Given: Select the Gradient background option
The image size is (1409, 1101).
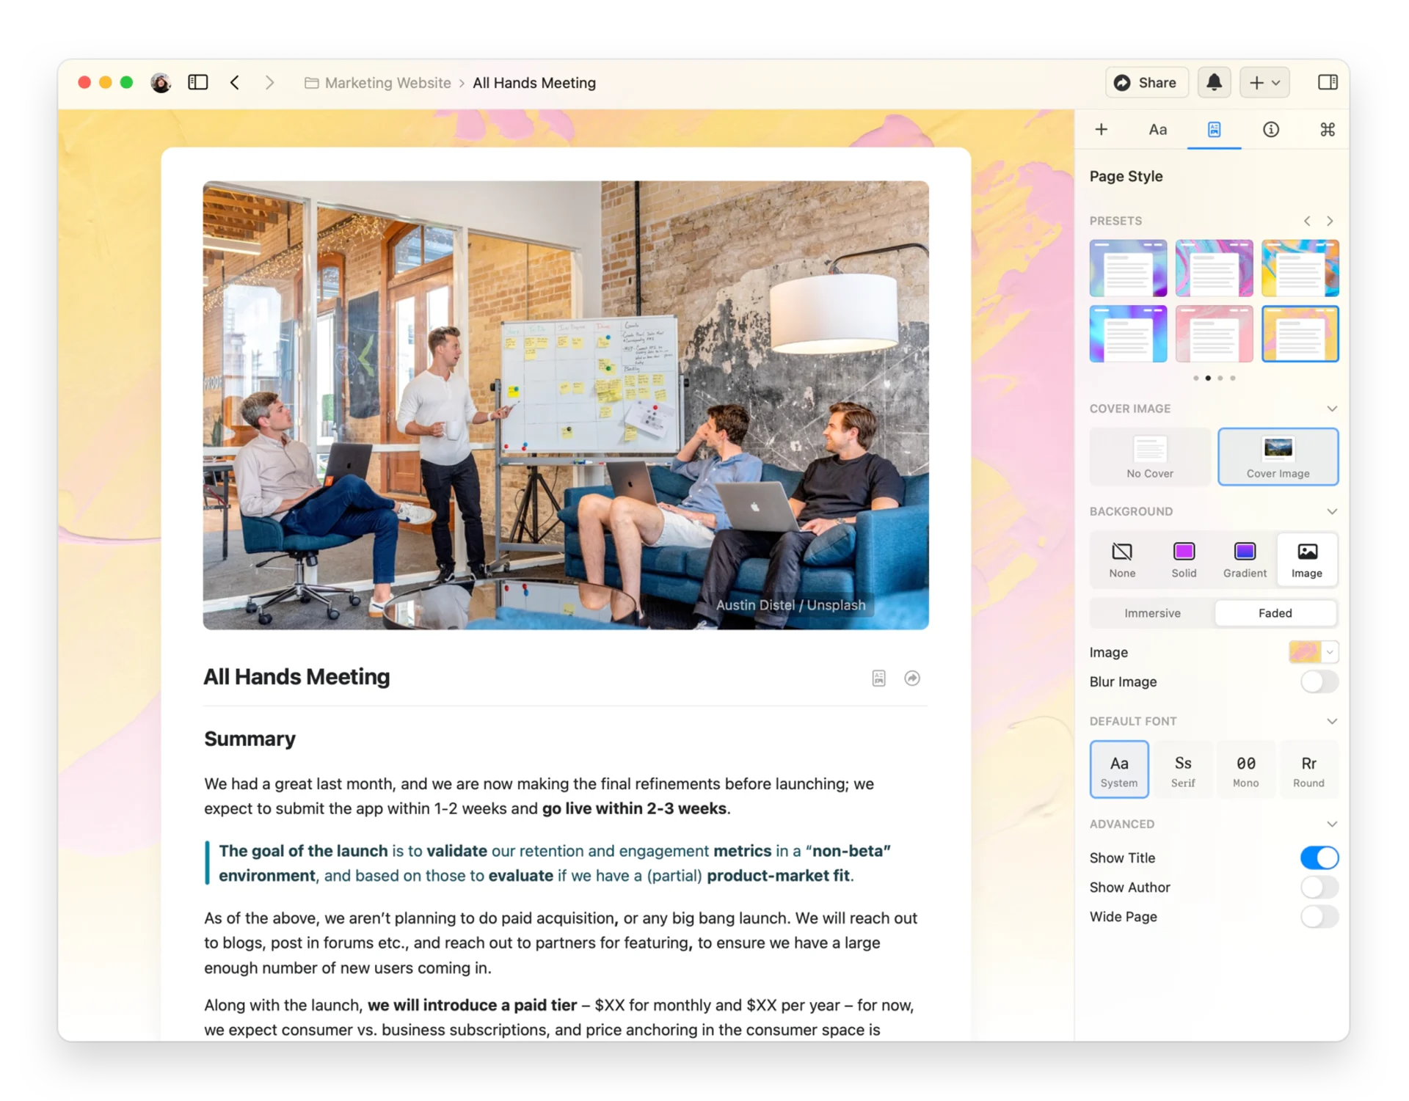Looking at the screenshot, I should [1245, 560].
